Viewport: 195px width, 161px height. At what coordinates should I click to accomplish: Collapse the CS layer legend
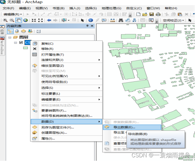[x=15, y=43]
